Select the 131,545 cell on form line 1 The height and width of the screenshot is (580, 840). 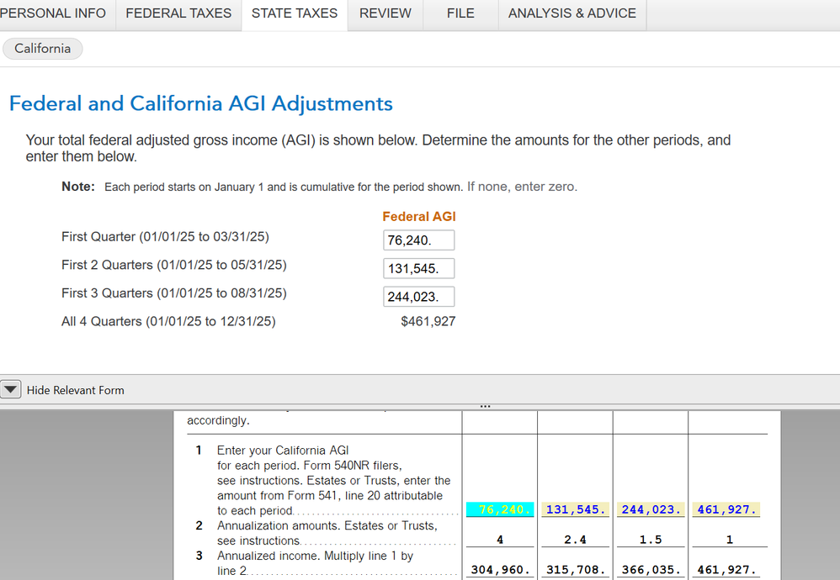[576, 509]
